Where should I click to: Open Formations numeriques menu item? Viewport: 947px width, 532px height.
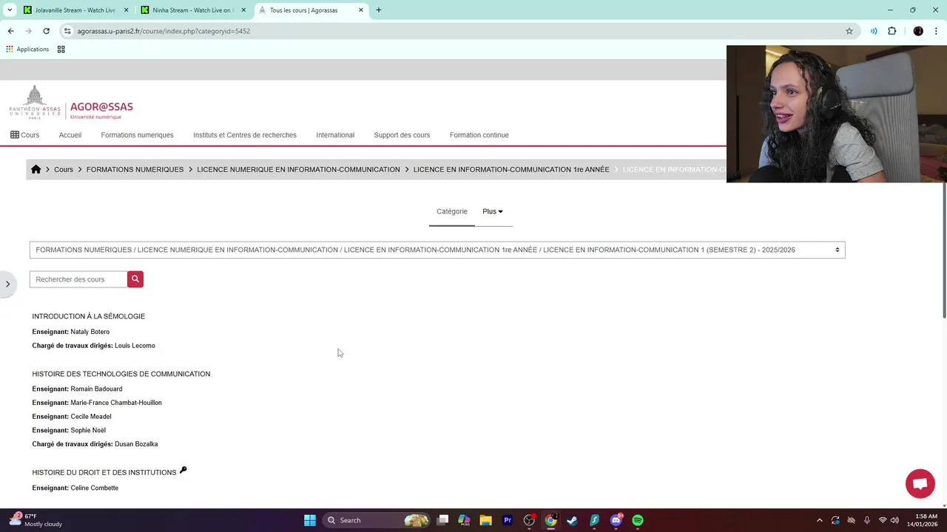tap(137, 135)
